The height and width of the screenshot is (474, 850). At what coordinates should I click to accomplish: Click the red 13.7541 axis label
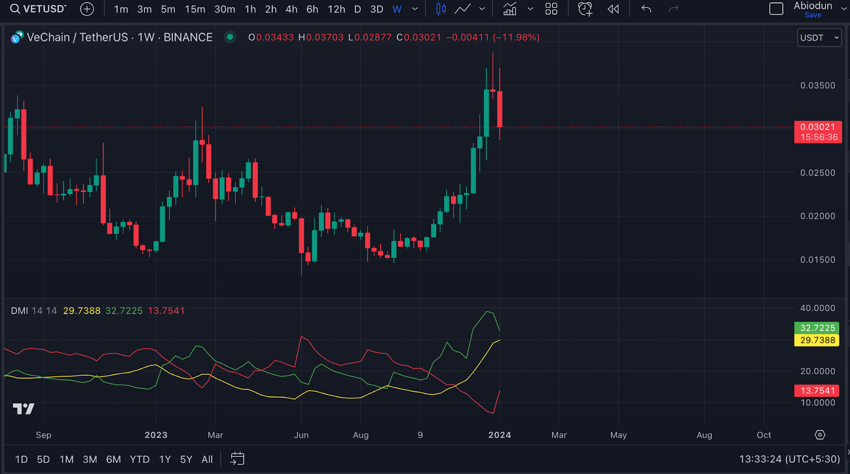(817, 391)
